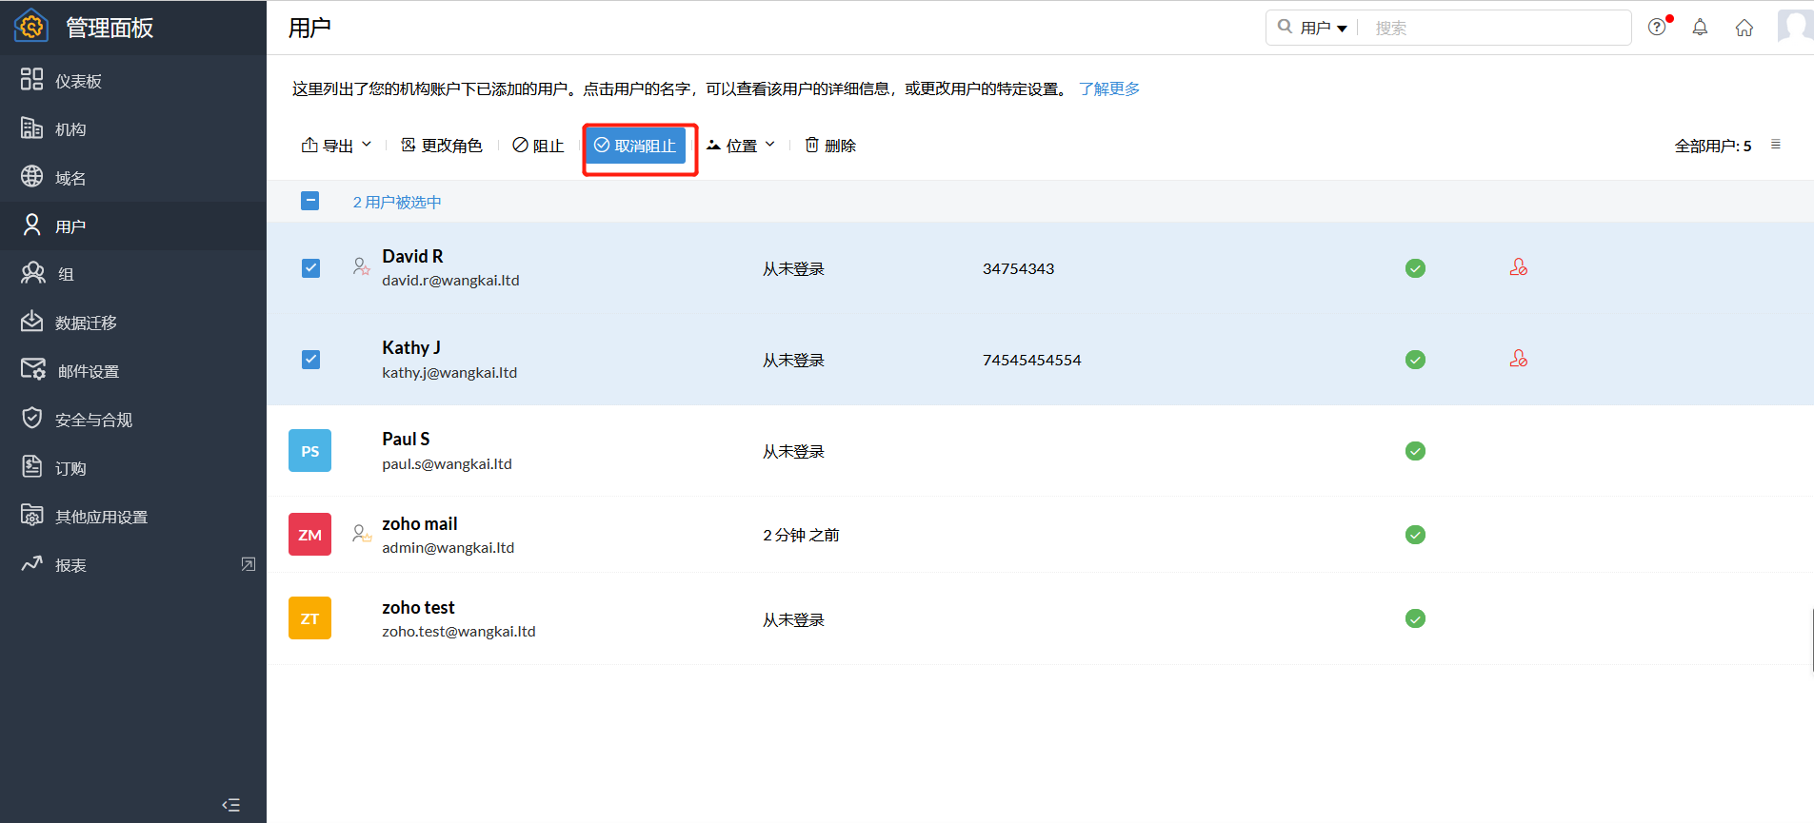Open column options menu icon beside total users
Screen dimensions: 1814x823
[x=1775, y=145]
